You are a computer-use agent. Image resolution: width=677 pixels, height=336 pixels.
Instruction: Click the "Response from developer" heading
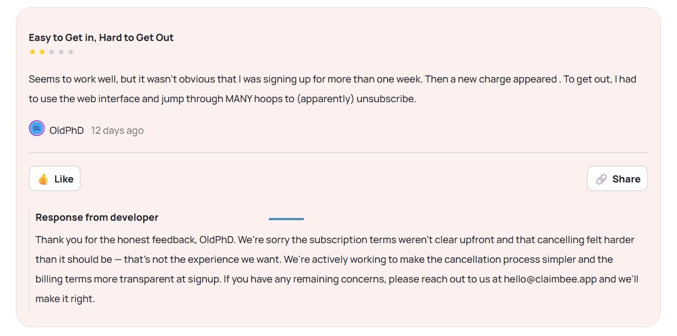(97, 217)
